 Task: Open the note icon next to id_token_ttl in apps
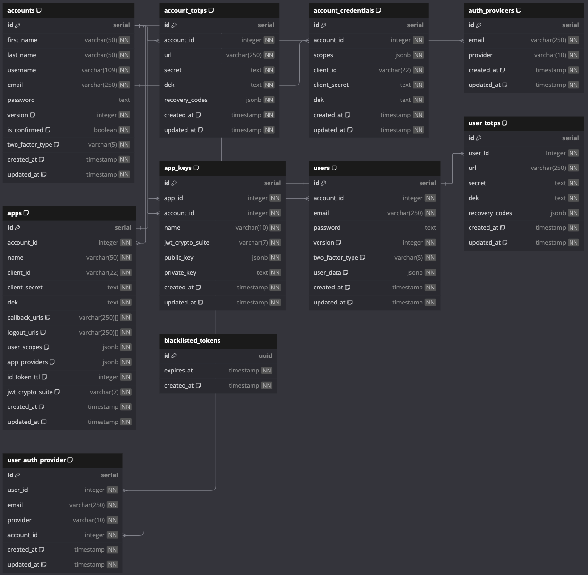45,377
